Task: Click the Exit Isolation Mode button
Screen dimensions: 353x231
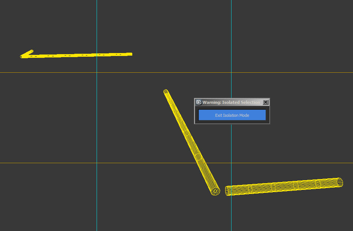Action: [x=232, y=115]
